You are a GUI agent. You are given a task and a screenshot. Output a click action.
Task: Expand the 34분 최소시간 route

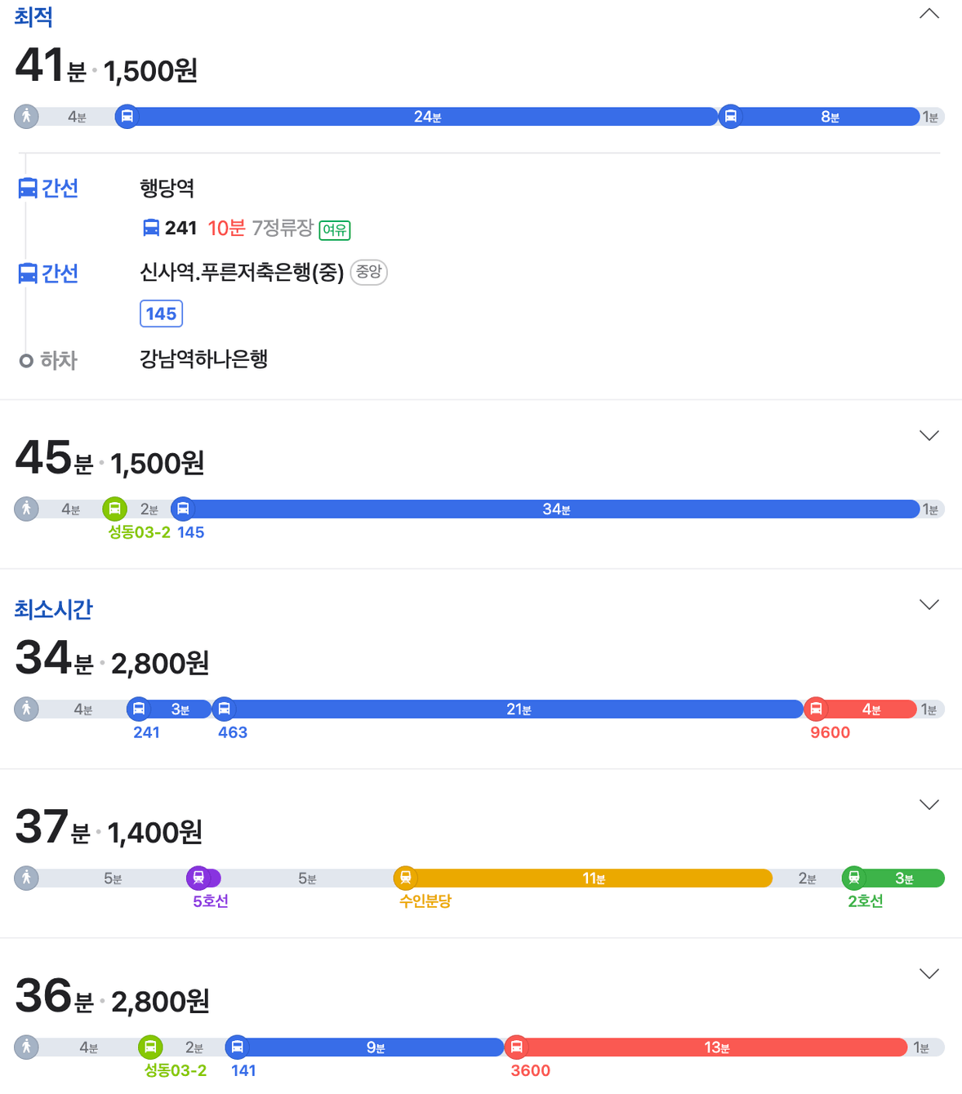(x=929, y=604)
